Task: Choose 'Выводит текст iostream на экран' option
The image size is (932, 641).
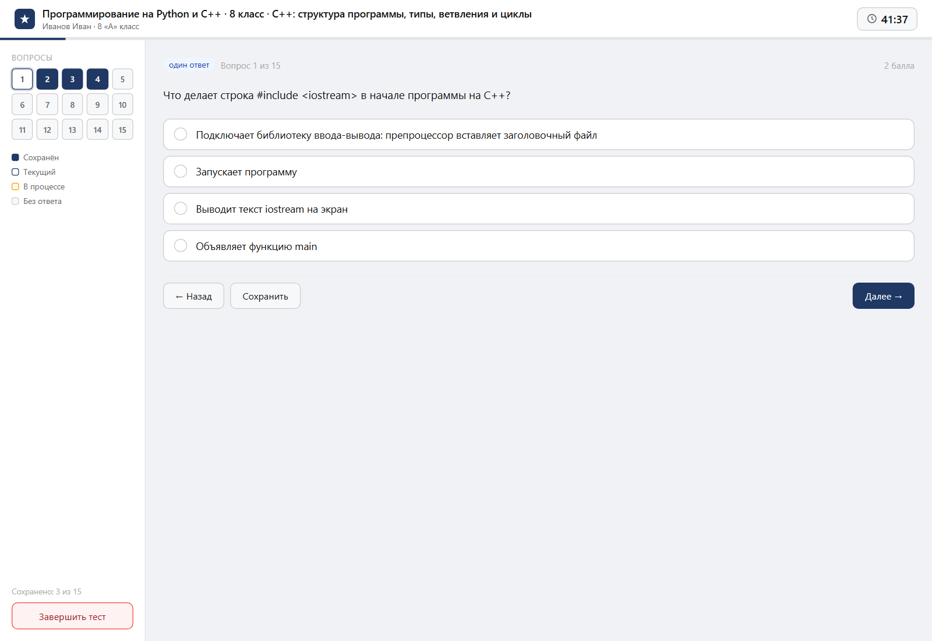Action: tap(538, 209)
